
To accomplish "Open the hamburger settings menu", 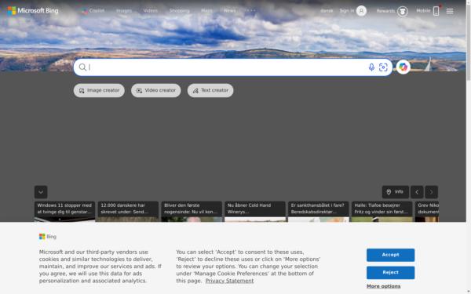I will (x=450, y=11).
